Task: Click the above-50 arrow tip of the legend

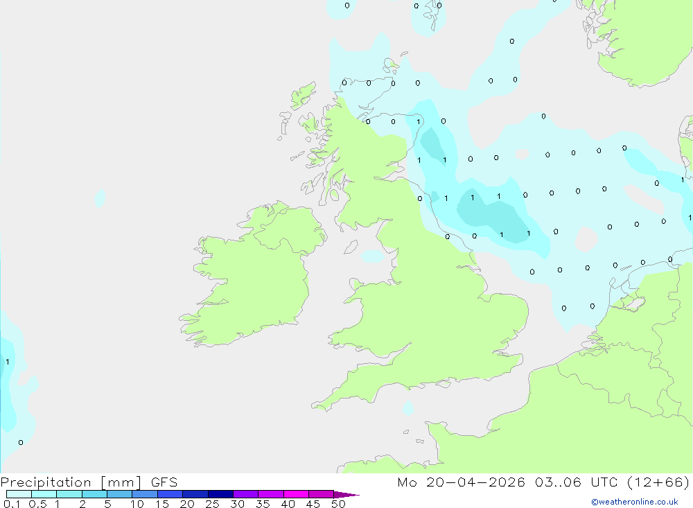Action: pos(346,495)
